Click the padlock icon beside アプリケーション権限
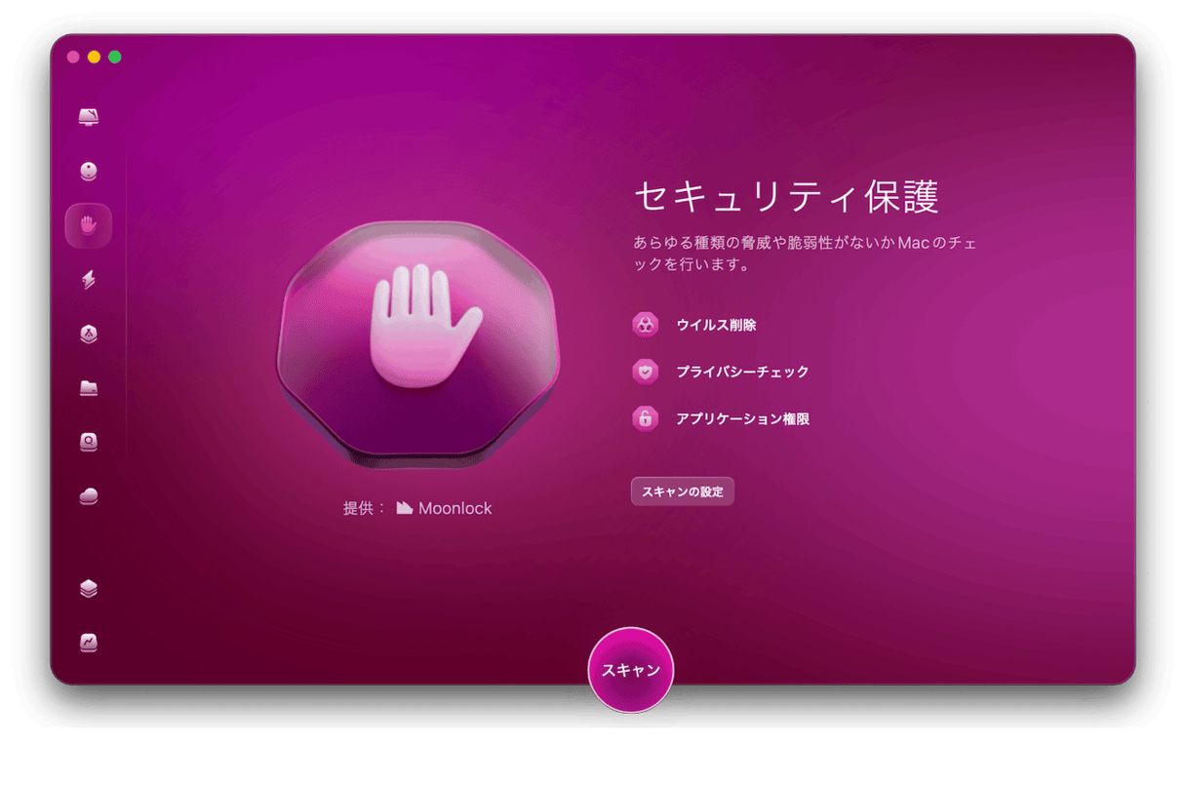This screenshot has height=786, width=1186. (x=645, y=418)
